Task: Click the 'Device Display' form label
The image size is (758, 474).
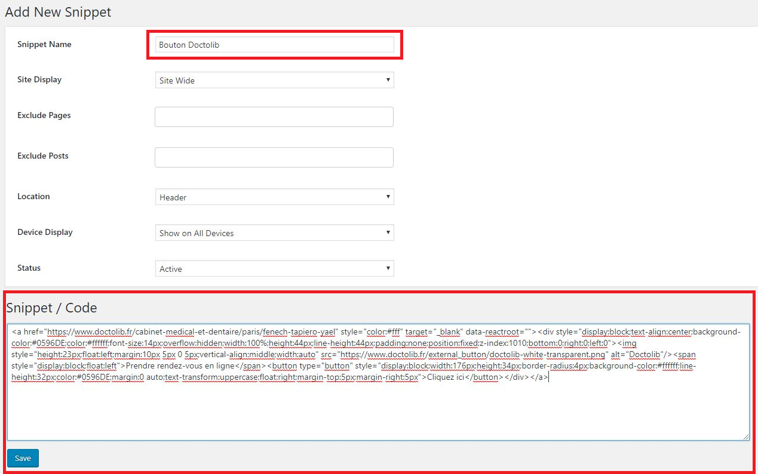Action: pyautogui.click(x=45, y=233)
